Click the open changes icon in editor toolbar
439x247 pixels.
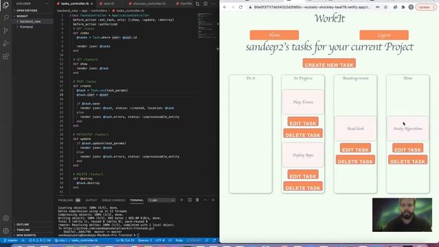click(x=198, y=3)
